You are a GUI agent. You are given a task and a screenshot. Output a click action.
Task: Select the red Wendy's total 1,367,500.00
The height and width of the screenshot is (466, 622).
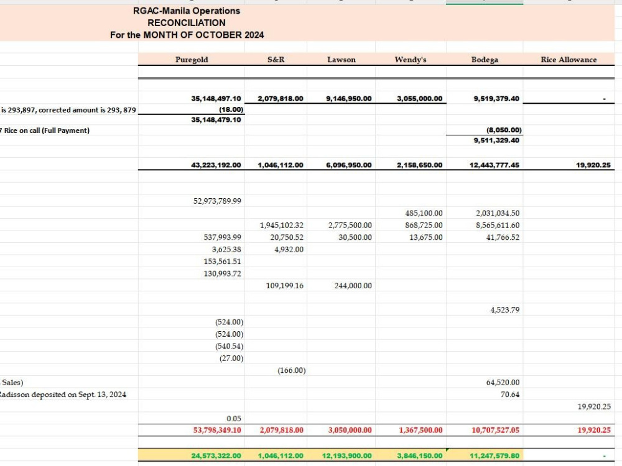(421, 431)
